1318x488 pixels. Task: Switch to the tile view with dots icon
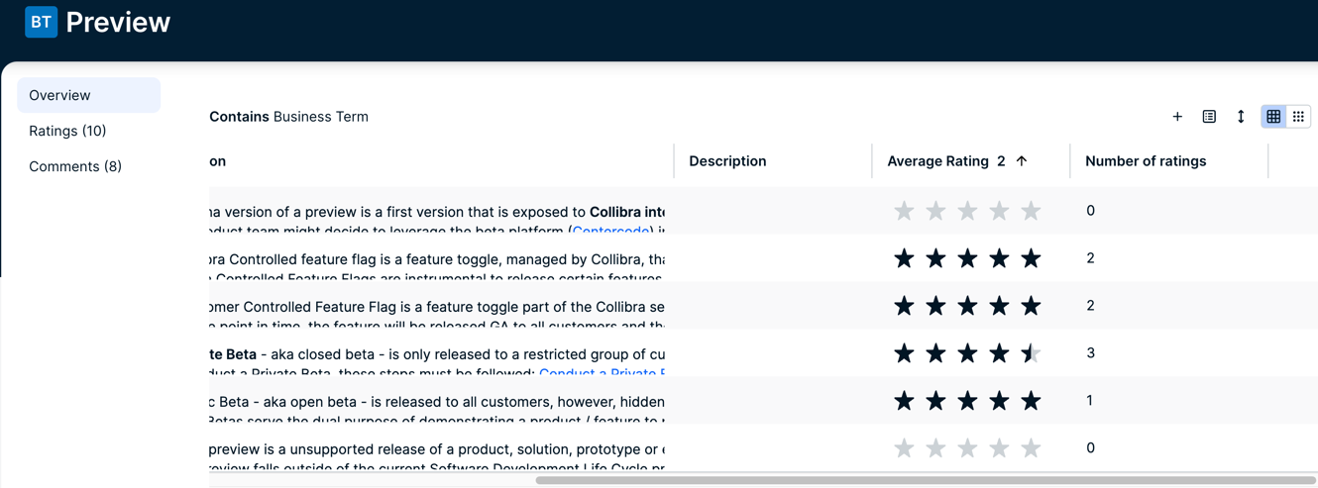tap(1298, 117)
